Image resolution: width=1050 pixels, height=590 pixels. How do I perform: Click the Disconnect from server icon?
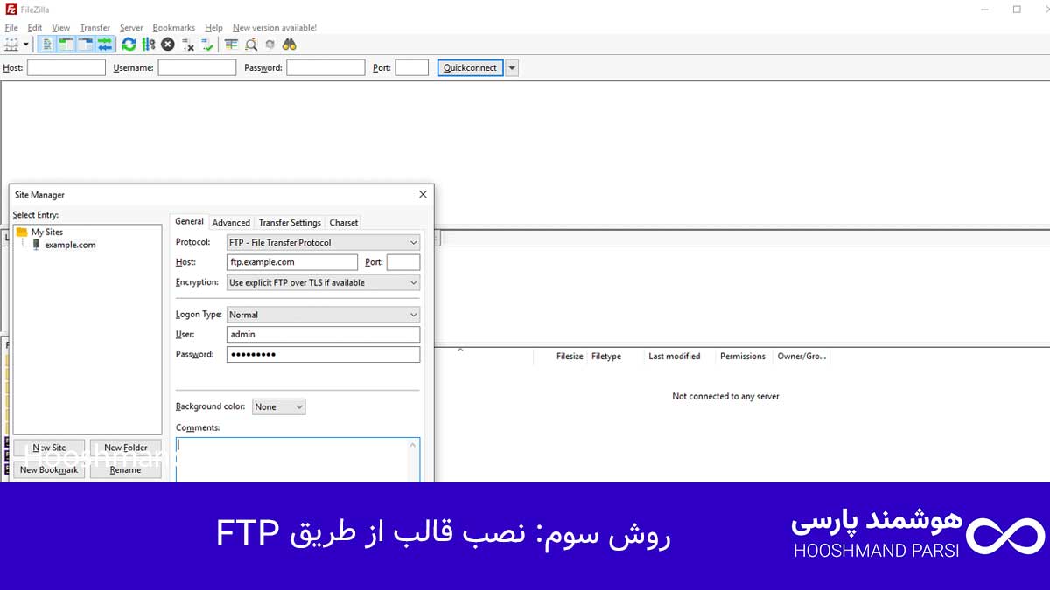pyautogui.click(x=187, y=45)
